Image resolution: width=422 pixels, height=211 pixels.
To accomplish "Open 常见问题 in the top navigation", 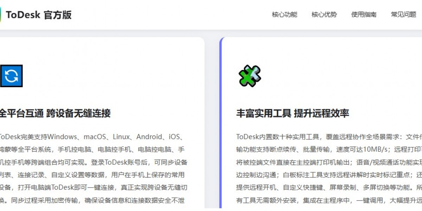I will pyautogui.click(x=404, y=14).
